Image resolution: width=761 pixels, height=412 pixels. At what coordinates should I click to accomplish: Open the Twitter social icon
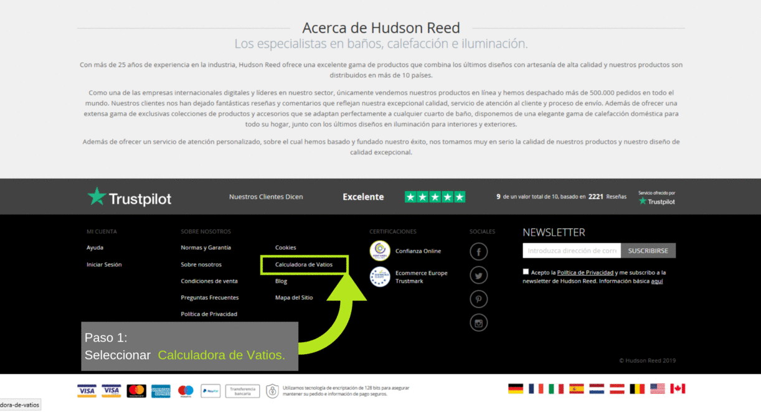coord(478,275)
